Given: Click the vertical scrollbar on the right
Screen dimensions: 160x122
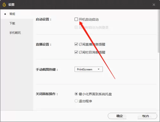Looking at the screenshot, I should pyautogui.click(x=159, y=31).
